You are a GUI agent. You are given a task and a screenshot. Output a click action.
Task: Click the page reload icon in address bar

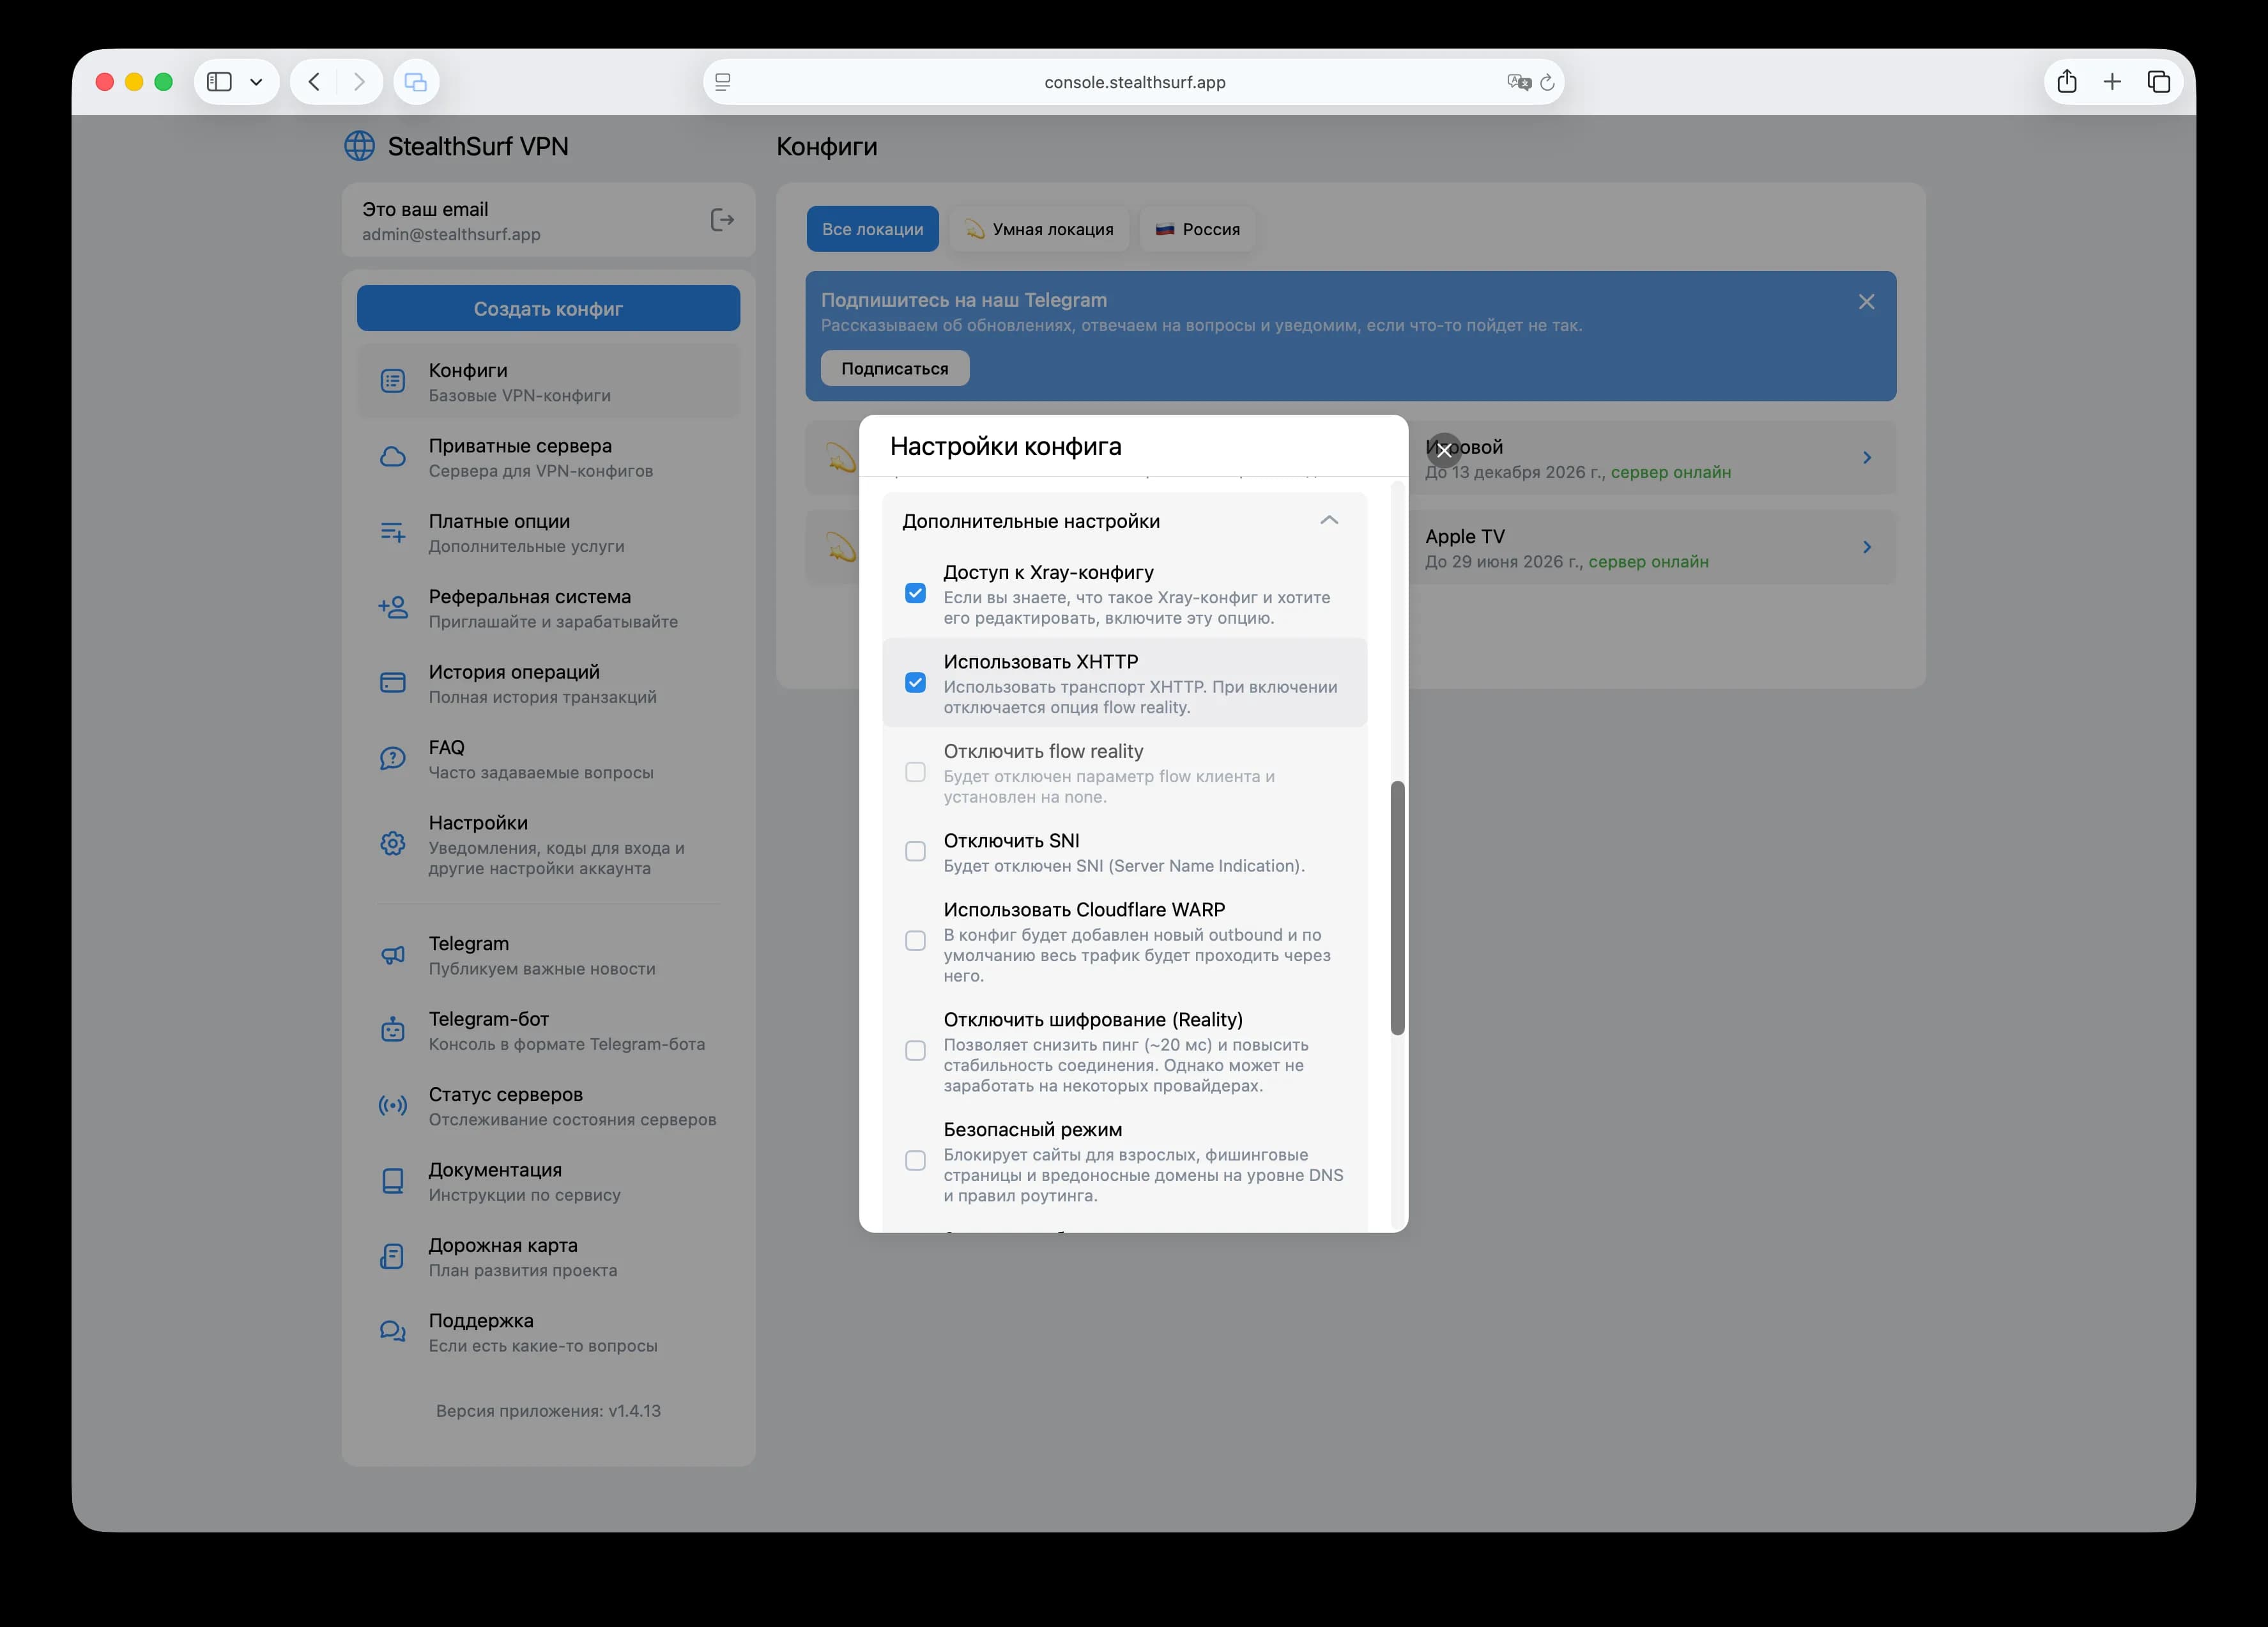(1547, 82)
